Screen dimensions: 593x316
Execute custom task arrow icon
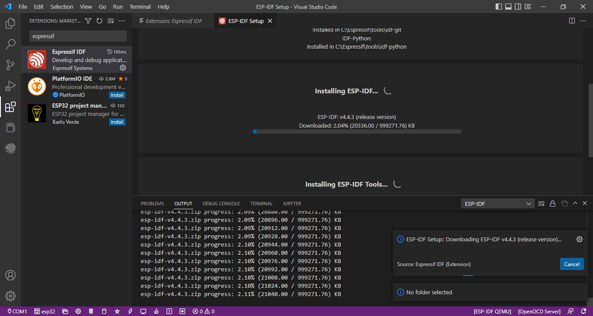point(182,311)
